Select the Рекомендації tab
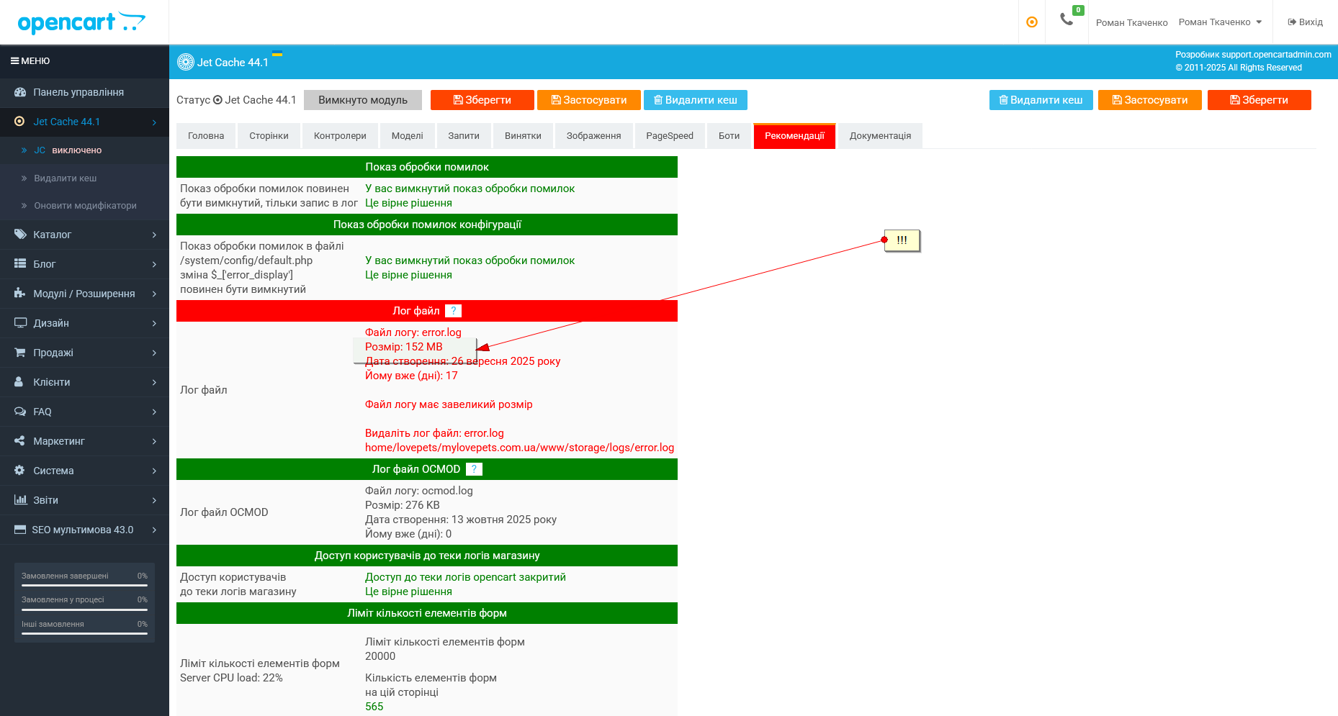This screenshot has height=716, width=1338. pyautogui.click(x=794, y=136)
